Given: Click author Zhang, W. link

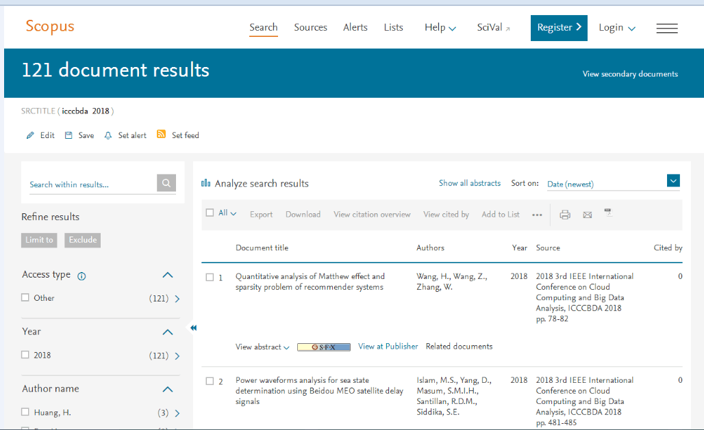Looking at the screenshot, I should [435, 287].
